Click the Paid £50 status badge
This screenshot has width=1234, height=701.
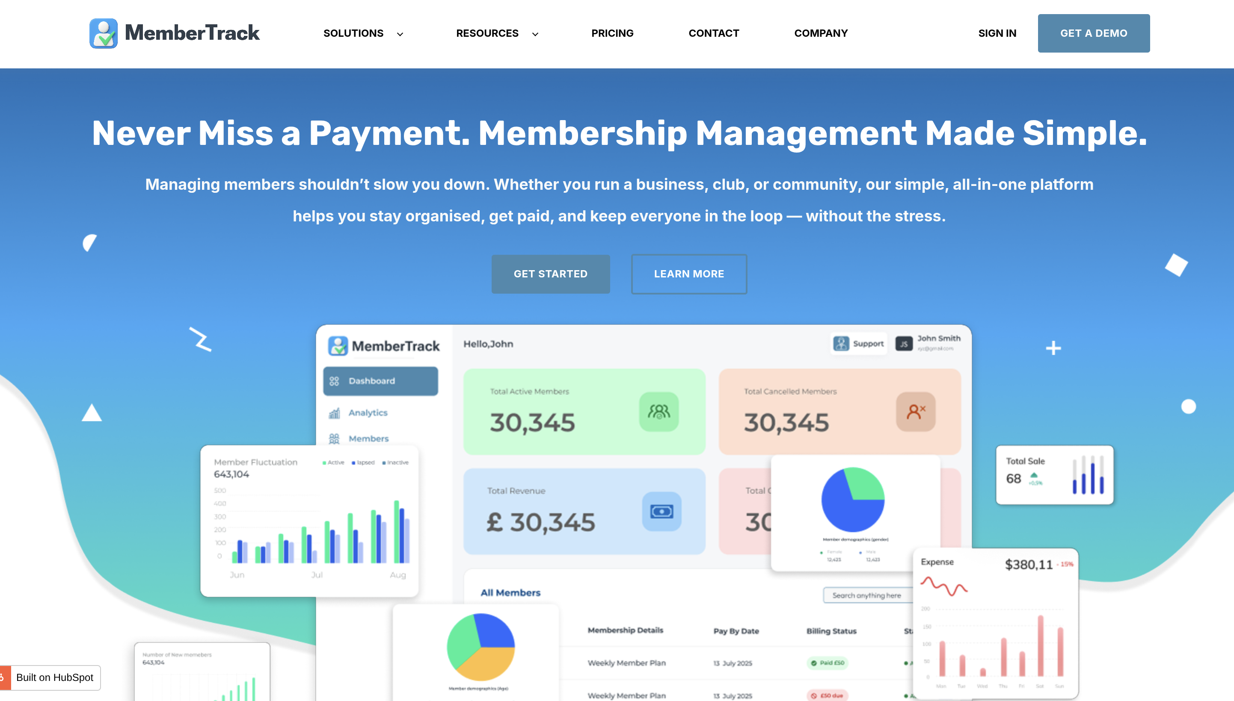coord(827,663)
